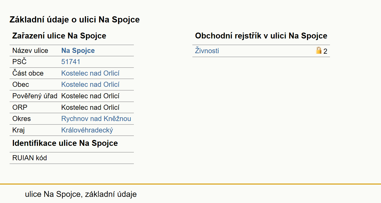Click the Zařazení ulice Na Spojce heading
The height and width of the screenshot is (203, 381).
59,36
